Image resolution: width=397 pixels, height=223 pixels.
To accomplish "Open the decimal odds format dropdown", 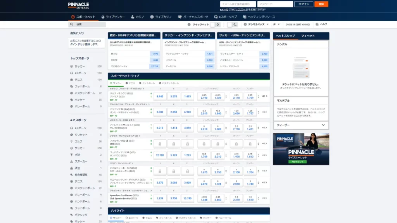I will (x=255, y=24).
